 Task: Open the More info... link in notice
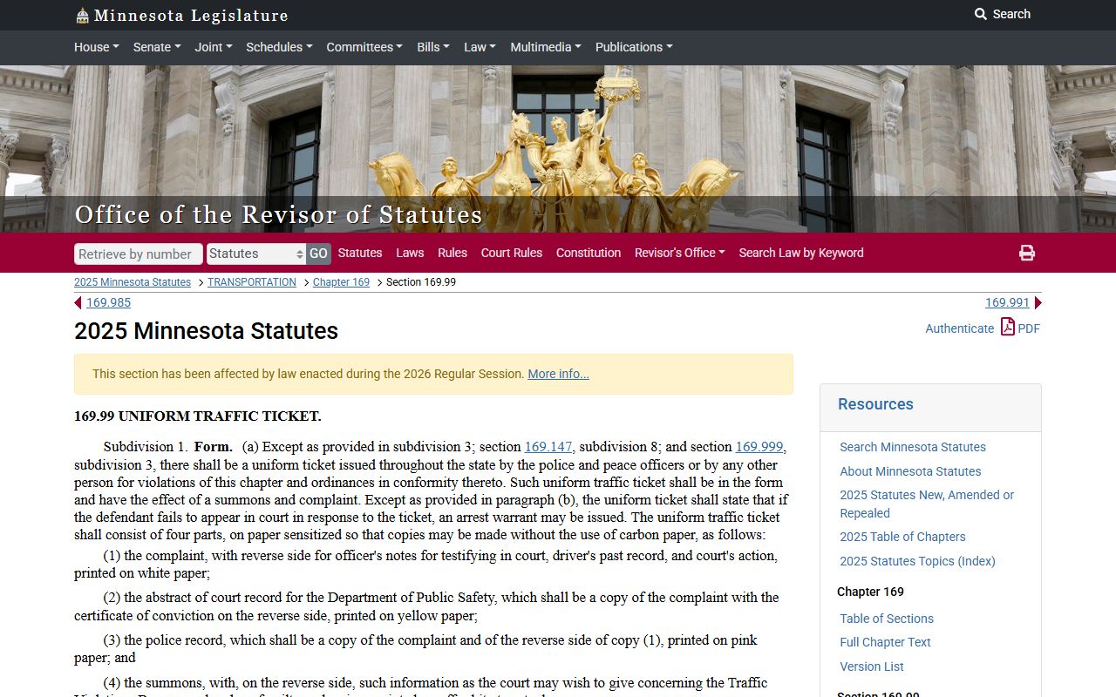pyautogui.click(x=558, y=374)
